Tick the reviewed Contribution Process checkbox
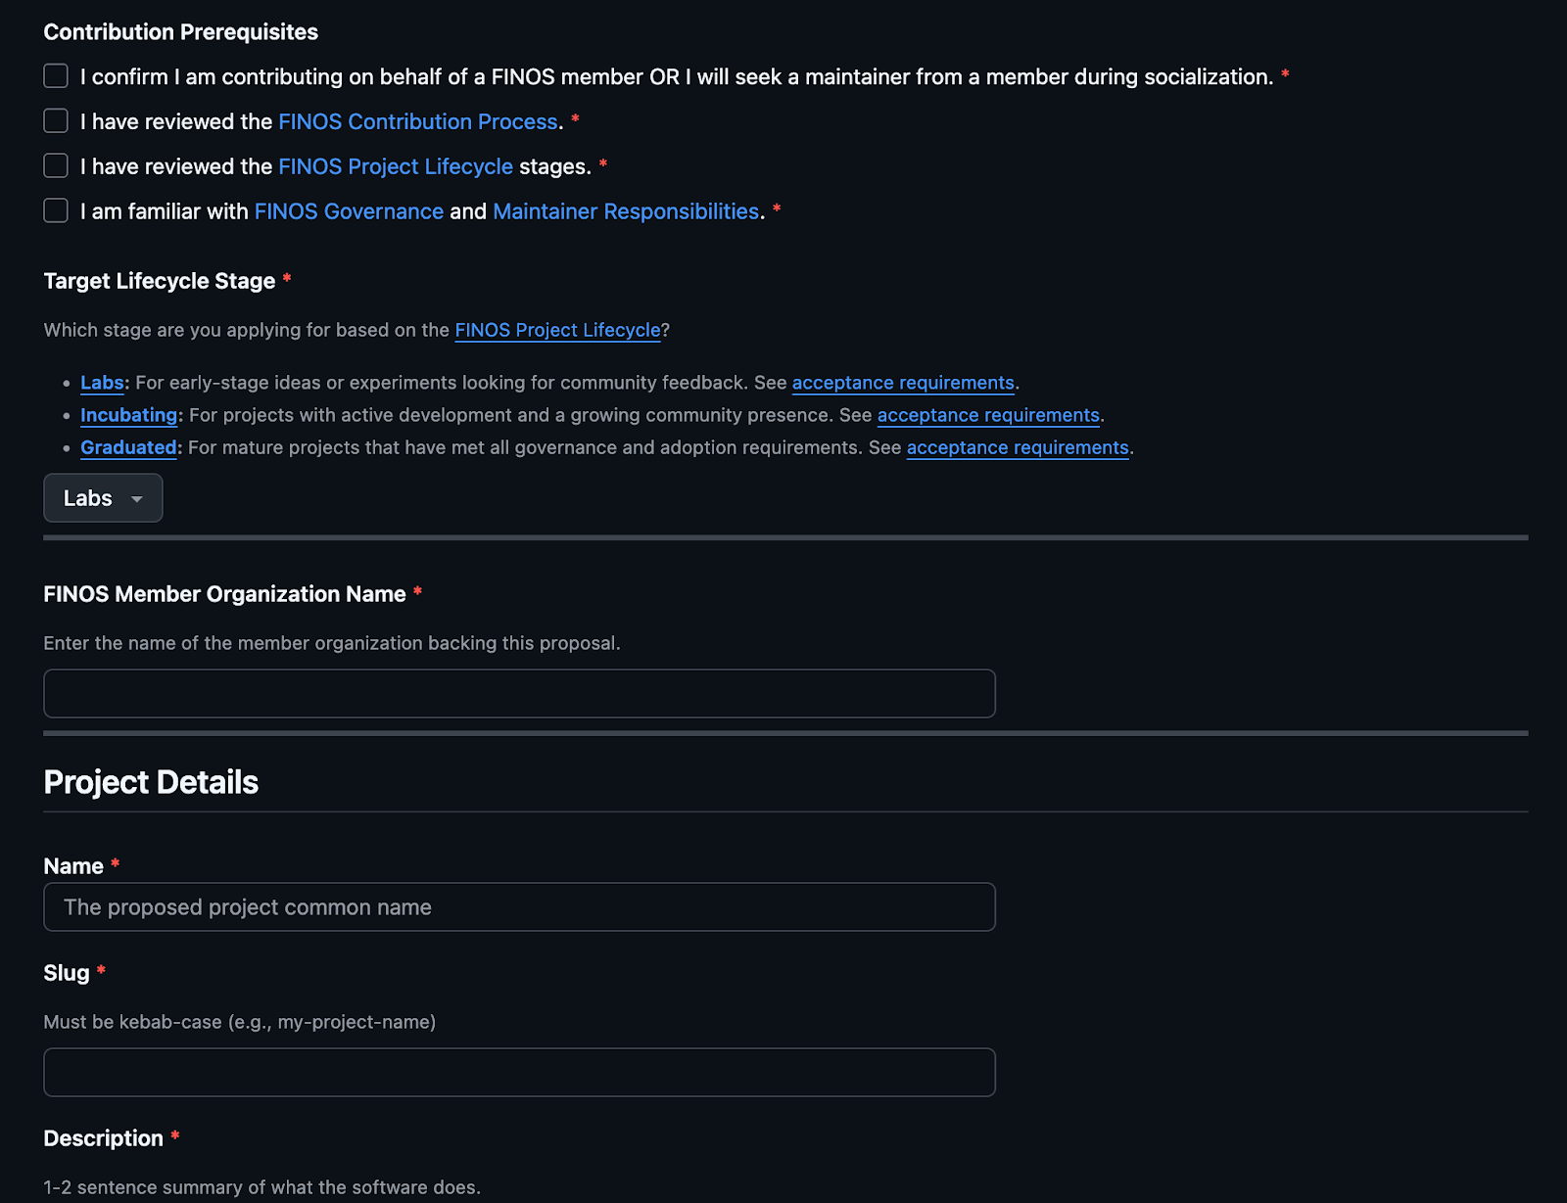 [x=56, y=121]
